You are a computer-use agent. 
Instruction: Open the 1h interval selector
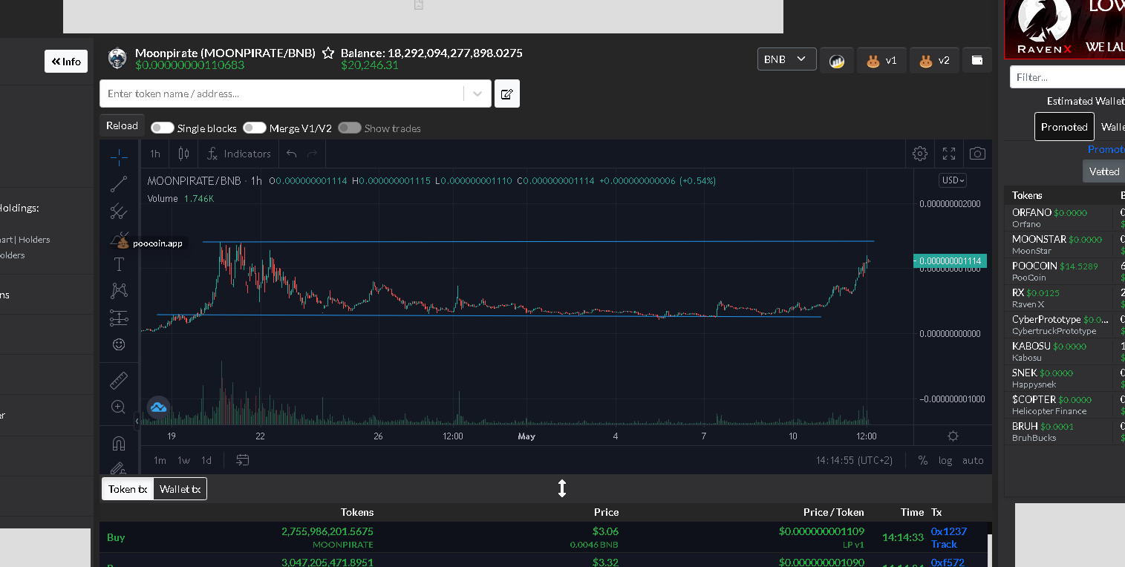pos(155,154)
